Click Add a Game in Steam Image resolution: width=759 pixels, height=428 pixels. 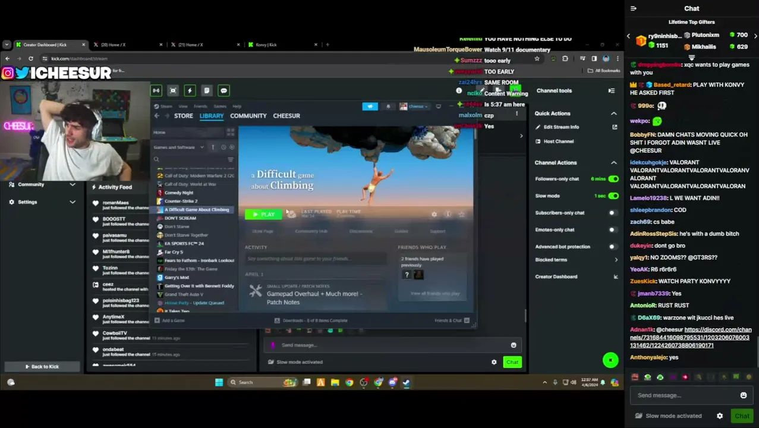click(x=170, y=320)
